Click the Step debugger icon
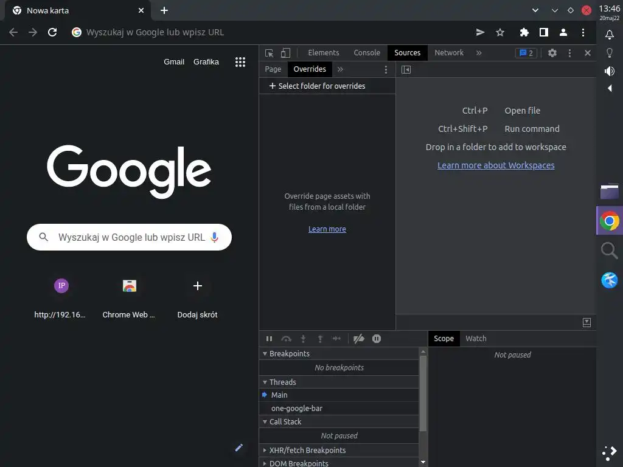Screen dimensions: 623x467 pyautogui.click(x=336, y=339)
